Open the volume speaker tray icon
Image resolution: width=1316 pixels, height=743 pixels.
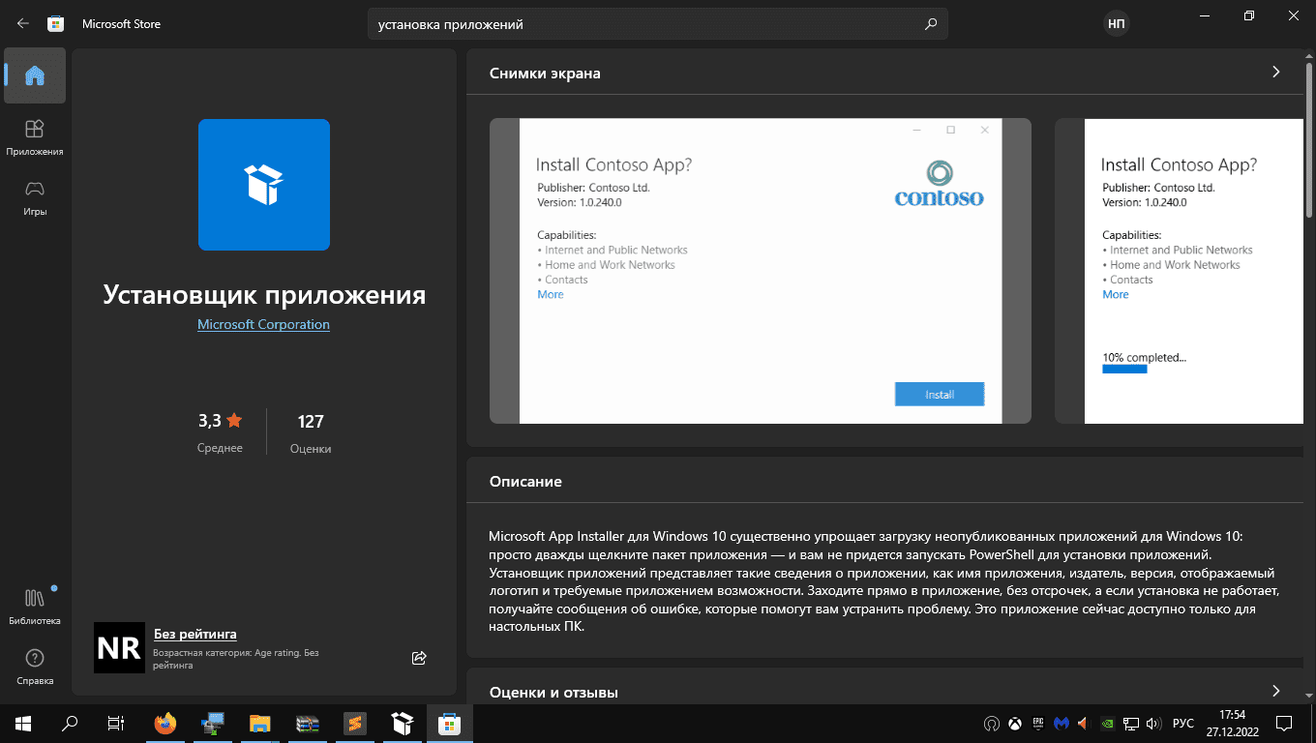tap(1152, 723)
